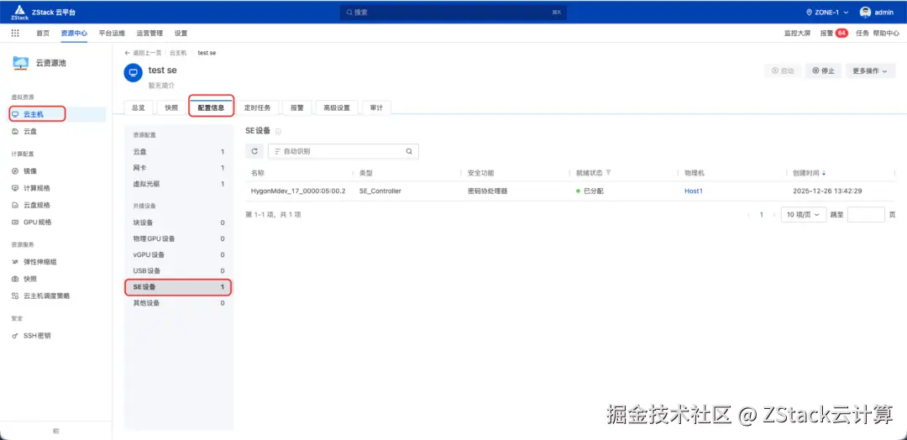
Task: Switch to the 高级设置 tab
Action: pyautogui.click(x=337, y=107)
